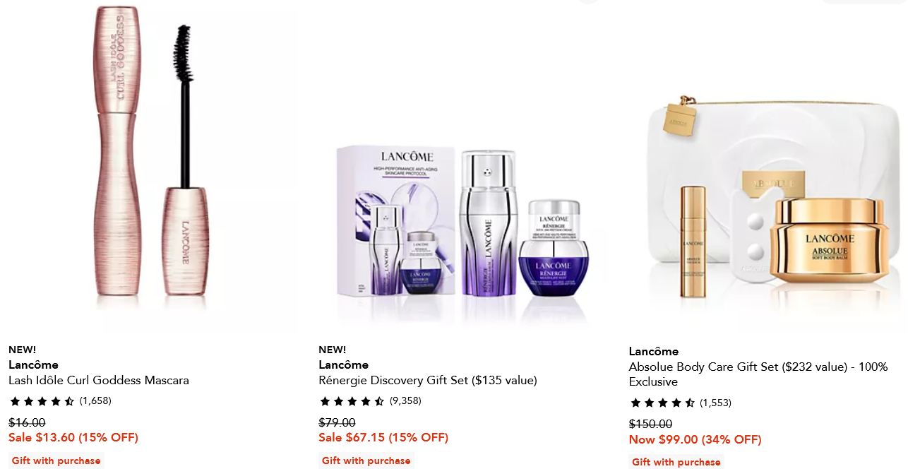Screen dimensions: 908x469
Task: View the 1,658 reviews count
Action: pos(95,400)
